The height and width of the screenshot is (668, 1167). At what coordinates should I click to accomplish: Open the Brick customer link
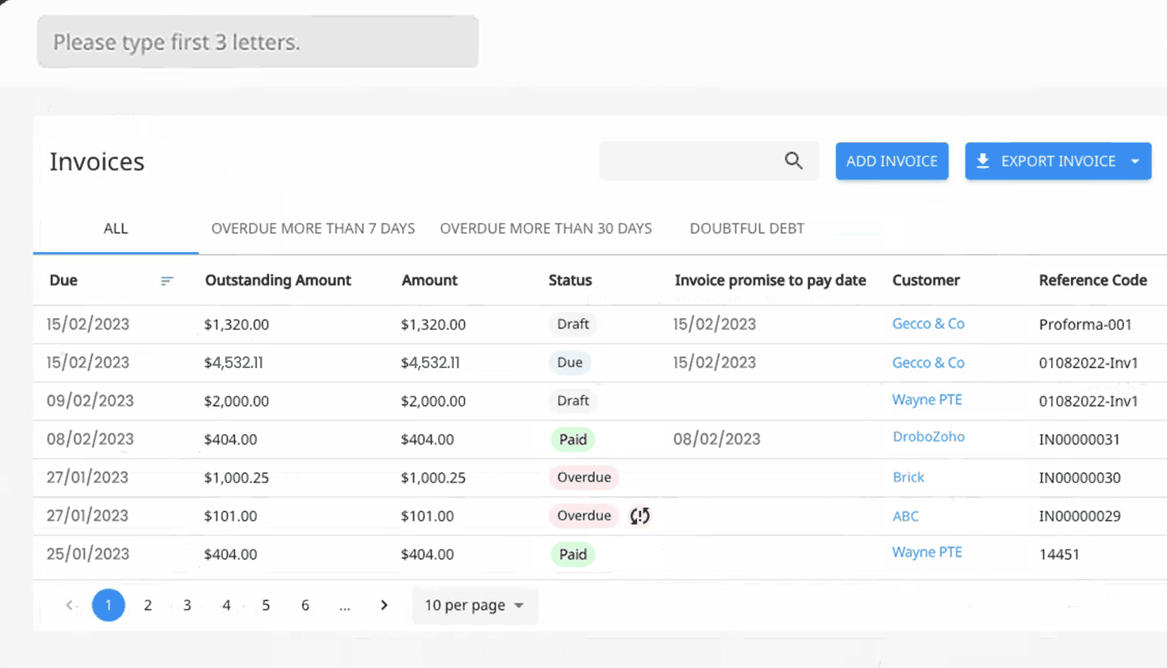click(908, 478)
